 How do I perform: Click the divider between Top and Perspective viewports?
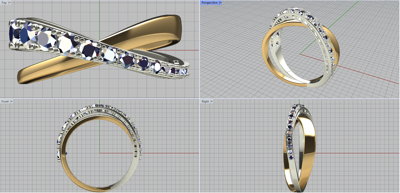(x=199, y=50)
